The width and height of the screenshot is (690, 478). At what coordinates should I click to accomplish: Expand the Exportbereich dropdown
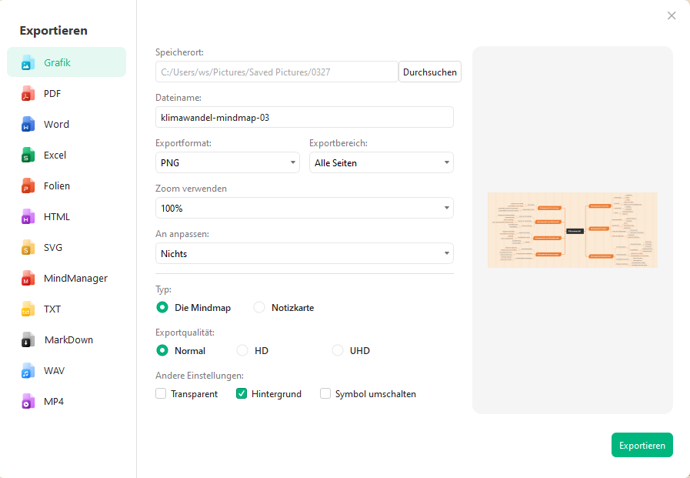pos(381,163)
